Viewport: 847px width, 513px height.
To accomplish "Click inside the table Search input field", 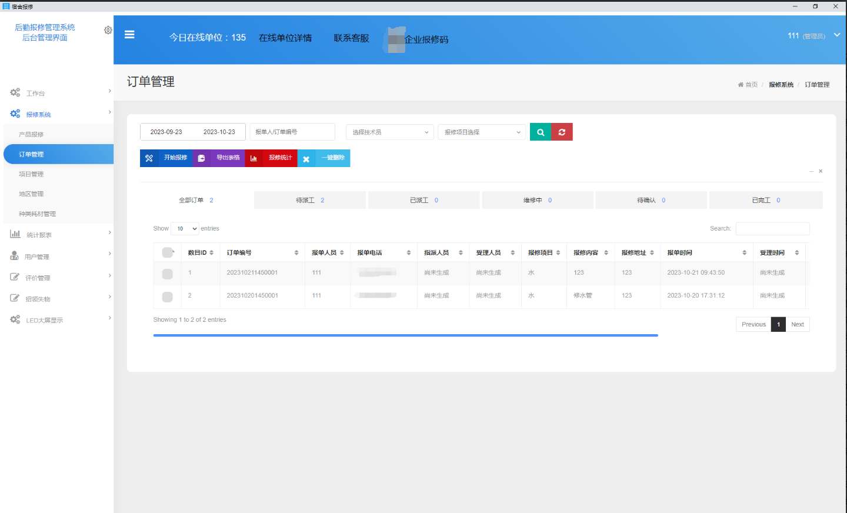I will tap(772, 228).
